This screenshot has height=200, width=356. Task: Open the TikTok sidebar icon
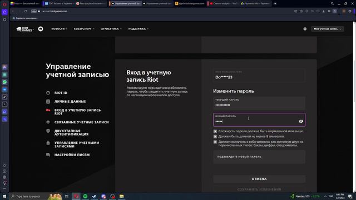(4, 97)
